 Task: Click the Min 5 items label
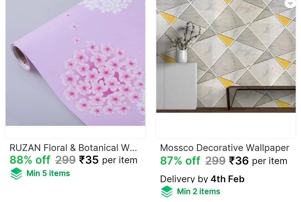(x=48, y=173)
